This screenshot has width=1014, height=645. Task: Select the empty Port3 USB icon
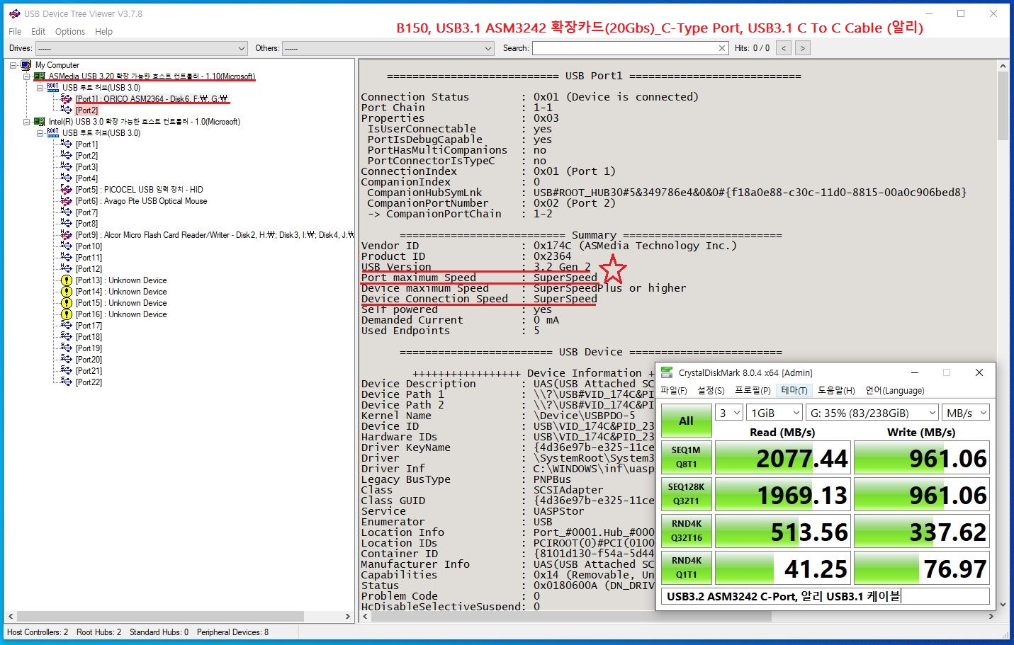(x=67, y=167)
